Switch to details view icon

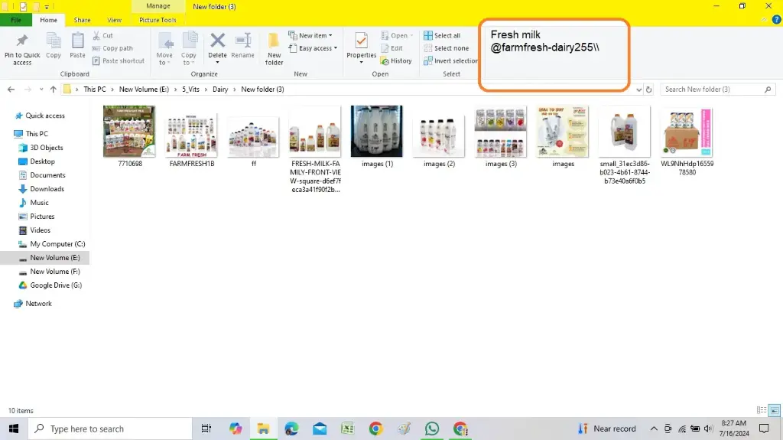tap(761, 410)
